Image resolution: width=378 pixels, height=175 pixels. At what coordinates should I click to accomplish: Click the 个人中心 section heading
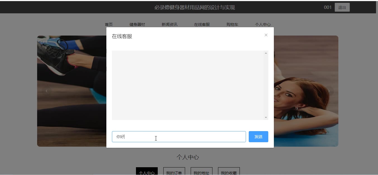pos(188,157)
